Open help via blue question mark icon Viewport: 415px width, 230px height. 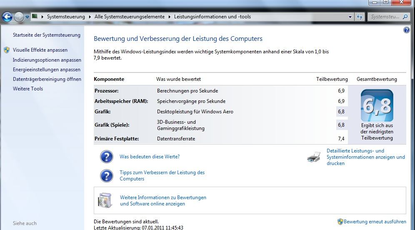click(407, 30)
